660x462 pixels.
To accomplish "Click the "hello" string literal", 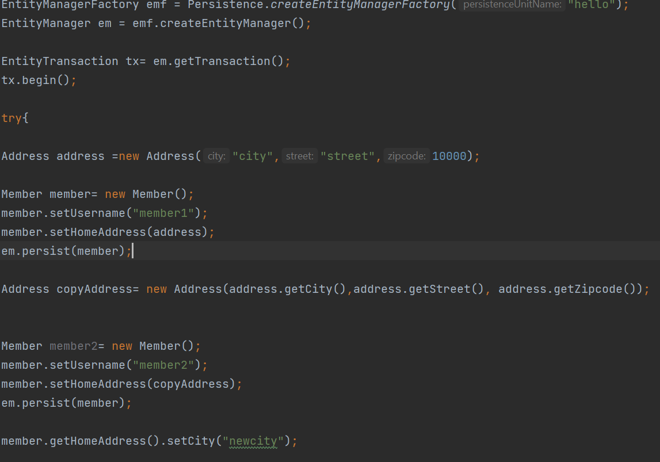I will tap(592, 5).
